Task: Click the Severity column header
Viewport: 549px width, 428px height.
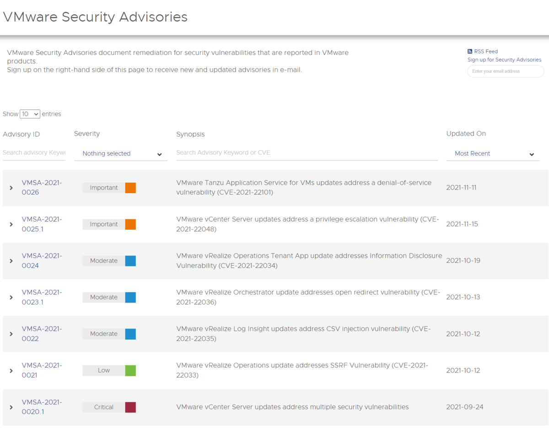Action: [x=87, y=134]
